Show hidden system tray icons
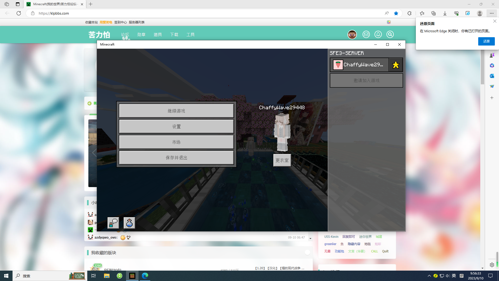Image resolution: width=499 pixels, height=281 pixels. point(429,276)
